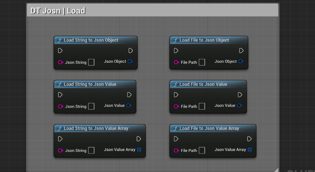Click exec output pin on Load String to Json Value Array
The image size is (315, 172).
tap(139, 139)
